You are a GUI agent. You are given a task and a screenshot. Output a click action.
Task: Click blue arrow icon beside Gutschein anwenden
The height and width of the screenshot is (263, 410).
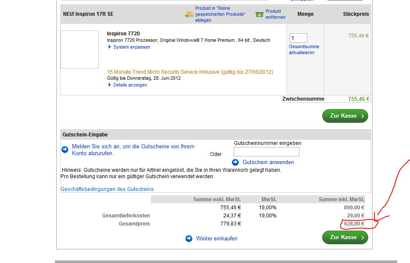pyautogui.click(x=235, y=162)
